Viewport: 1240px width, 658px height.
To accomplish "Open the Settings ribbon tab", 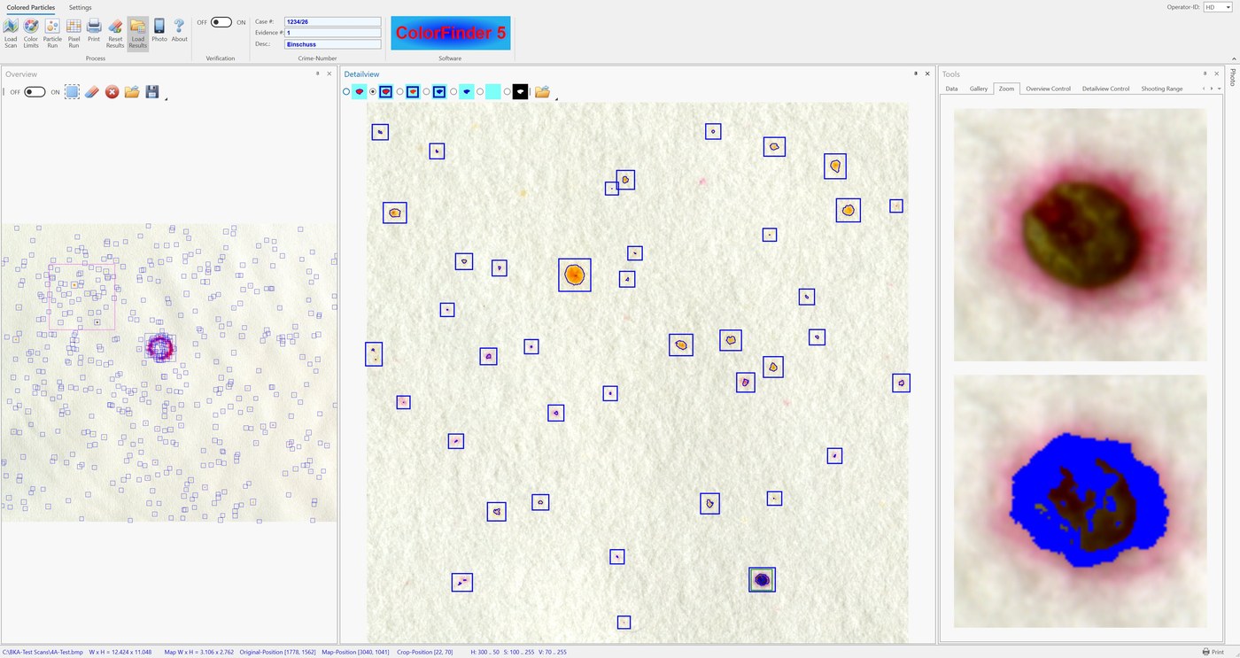I will 80,8.
